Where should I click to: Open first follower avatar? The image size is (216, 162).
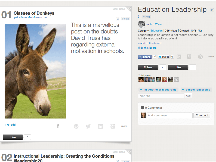tap(141, 80)
